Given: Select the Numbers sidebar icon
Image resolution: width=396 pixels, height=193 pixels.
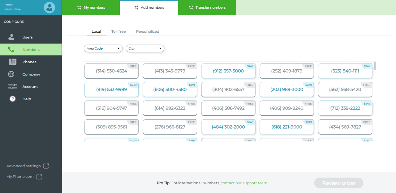Looking at the screenshot, I should click(11, 49).
